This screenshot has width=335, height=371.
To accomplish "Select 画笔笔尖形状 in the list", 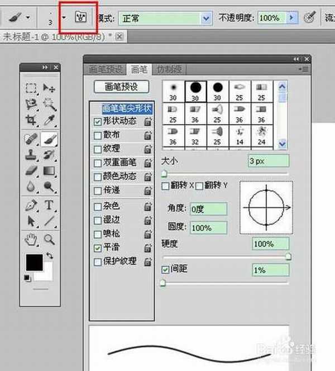I will click(127, 108).
